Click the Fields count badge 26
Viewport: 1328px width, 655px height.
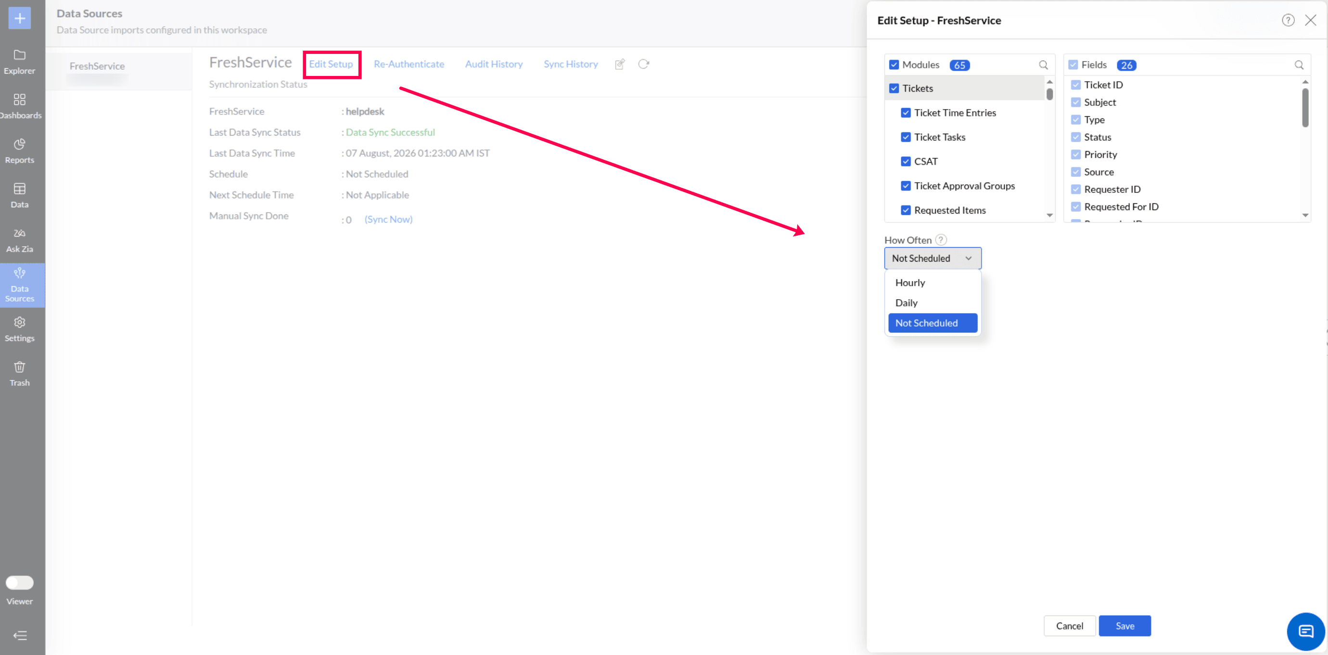(1126, 65)
